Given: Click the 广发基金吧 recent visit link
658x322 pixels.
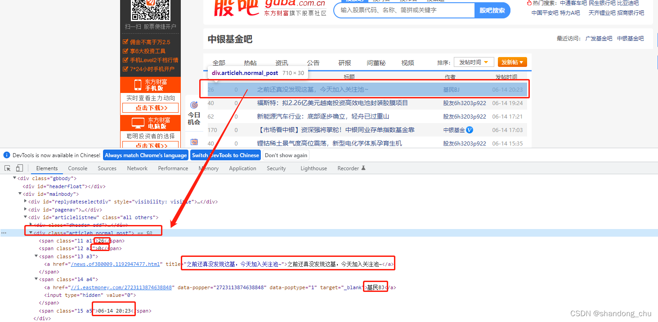Looking at the screenshot, I should (599, 39).
